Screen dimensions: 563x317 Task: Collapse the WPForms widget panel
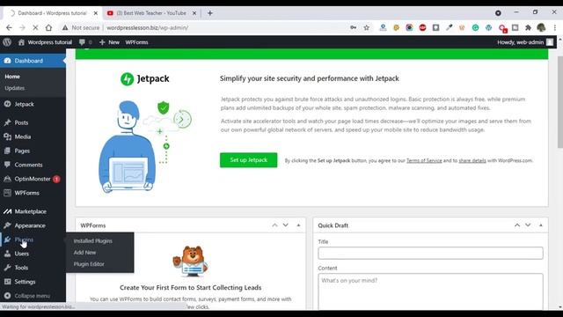tap(298, 225)
